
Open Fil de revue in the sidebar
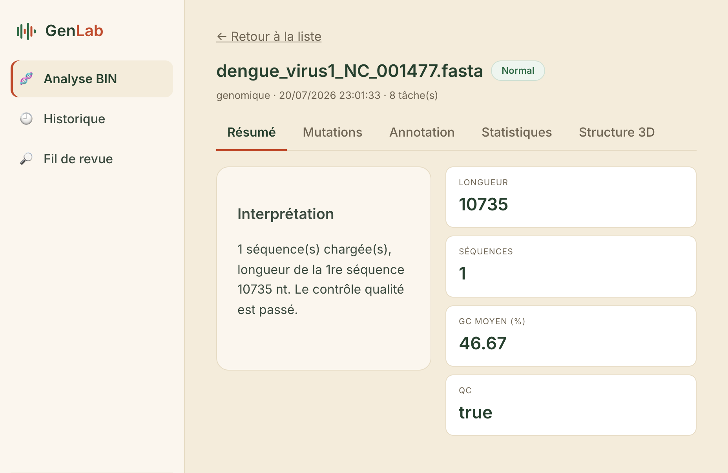click(92, 159)
